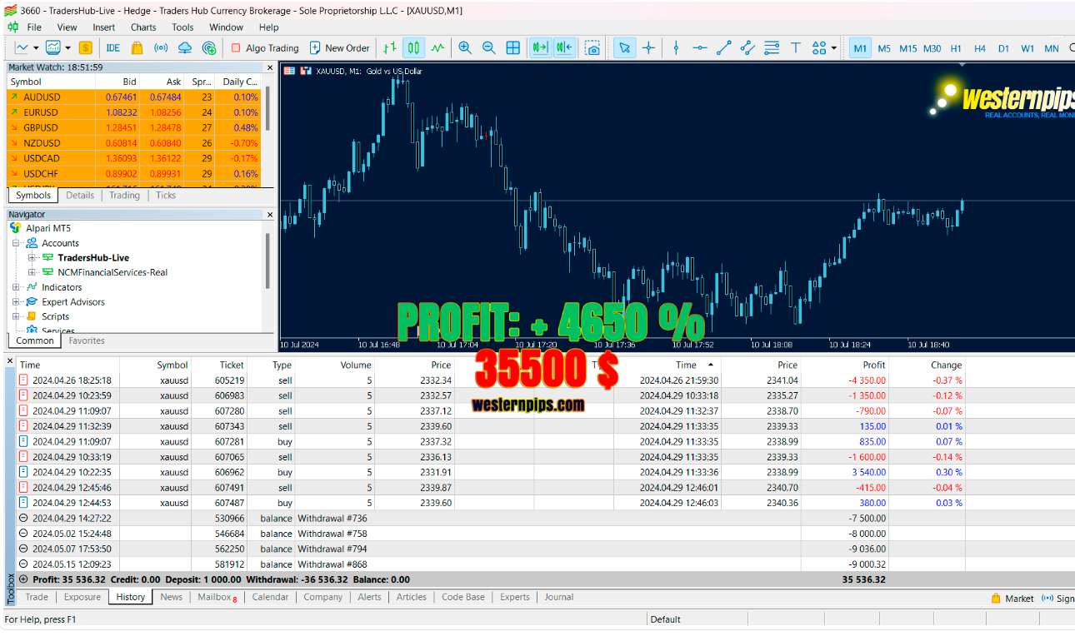Open the MetaEditor IDE button
The height and width of the screenshot is (636, 1075).
(113, 48)
